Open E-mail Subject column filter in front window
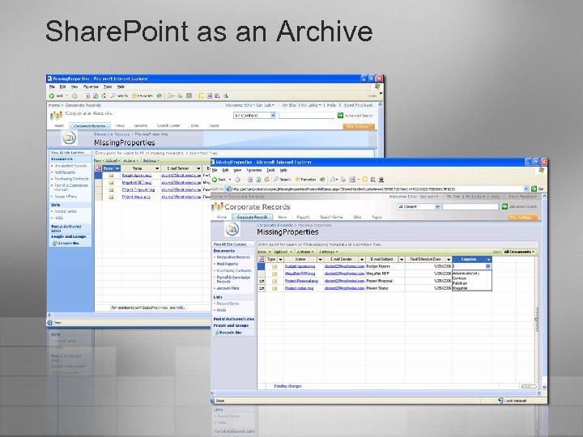This screenshot has height=437, width=583. click(401, 260)
